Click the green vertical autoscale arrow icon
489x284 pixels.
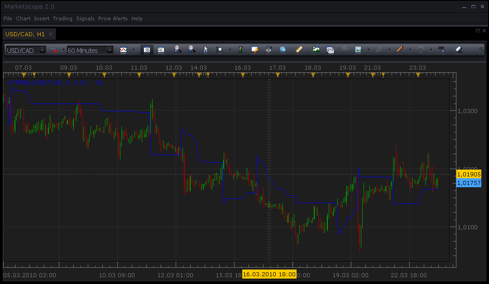coord(240,49)
